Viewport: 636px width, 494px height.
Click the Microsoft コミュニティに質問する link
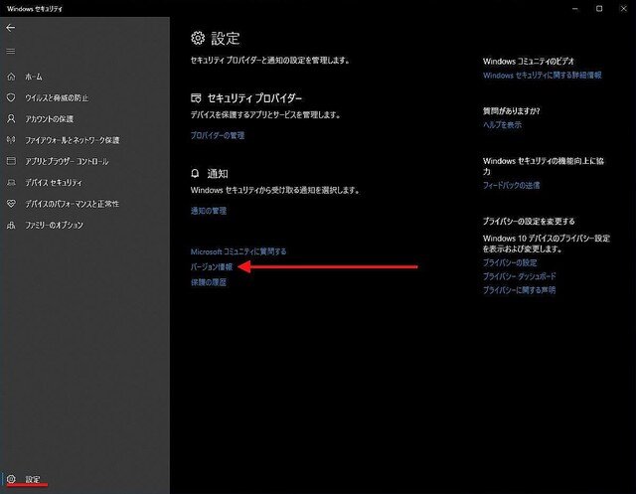(238, 251)
